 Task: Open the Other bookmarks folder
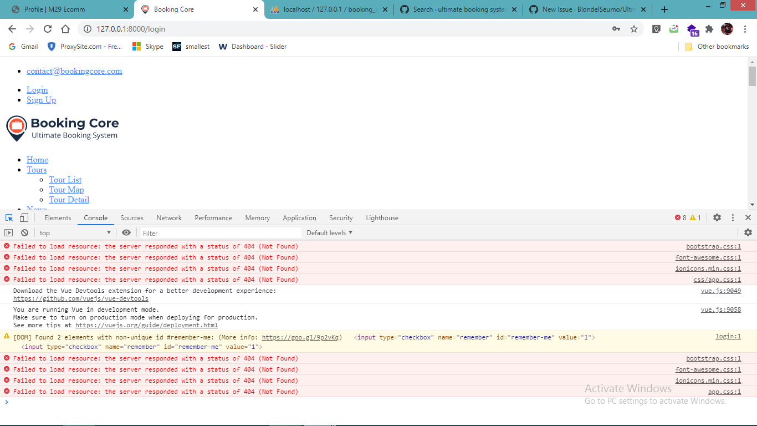tap(717, 47)
